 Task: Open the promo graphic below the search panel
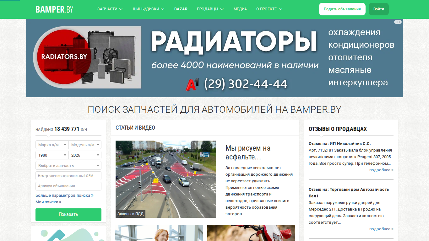pyautogui.click(x=68, y=234)
